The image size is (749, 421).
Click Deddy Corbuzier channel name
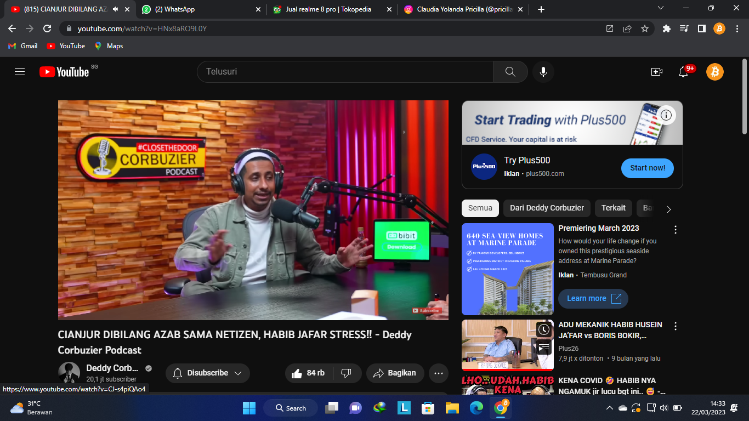point(112,368)
